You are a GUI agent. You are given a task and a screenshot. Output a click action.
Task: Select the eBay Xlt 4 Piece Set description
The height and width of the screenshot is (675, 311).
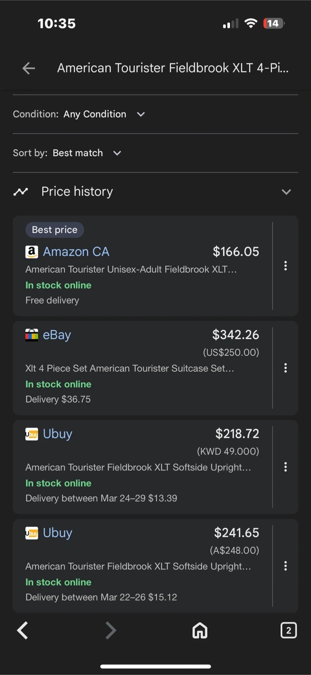130,368
